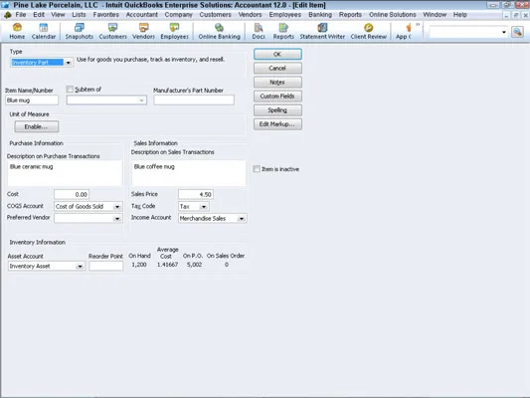Open the Home icon in toolbar

17,31
